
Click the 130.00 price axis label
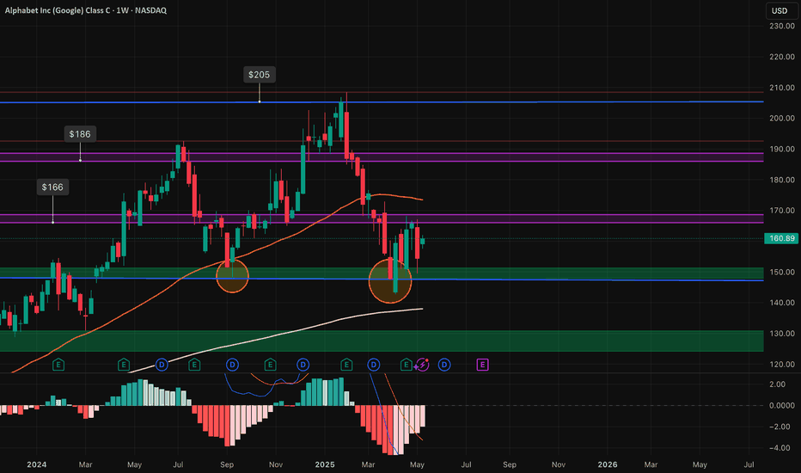coord(781,334)
